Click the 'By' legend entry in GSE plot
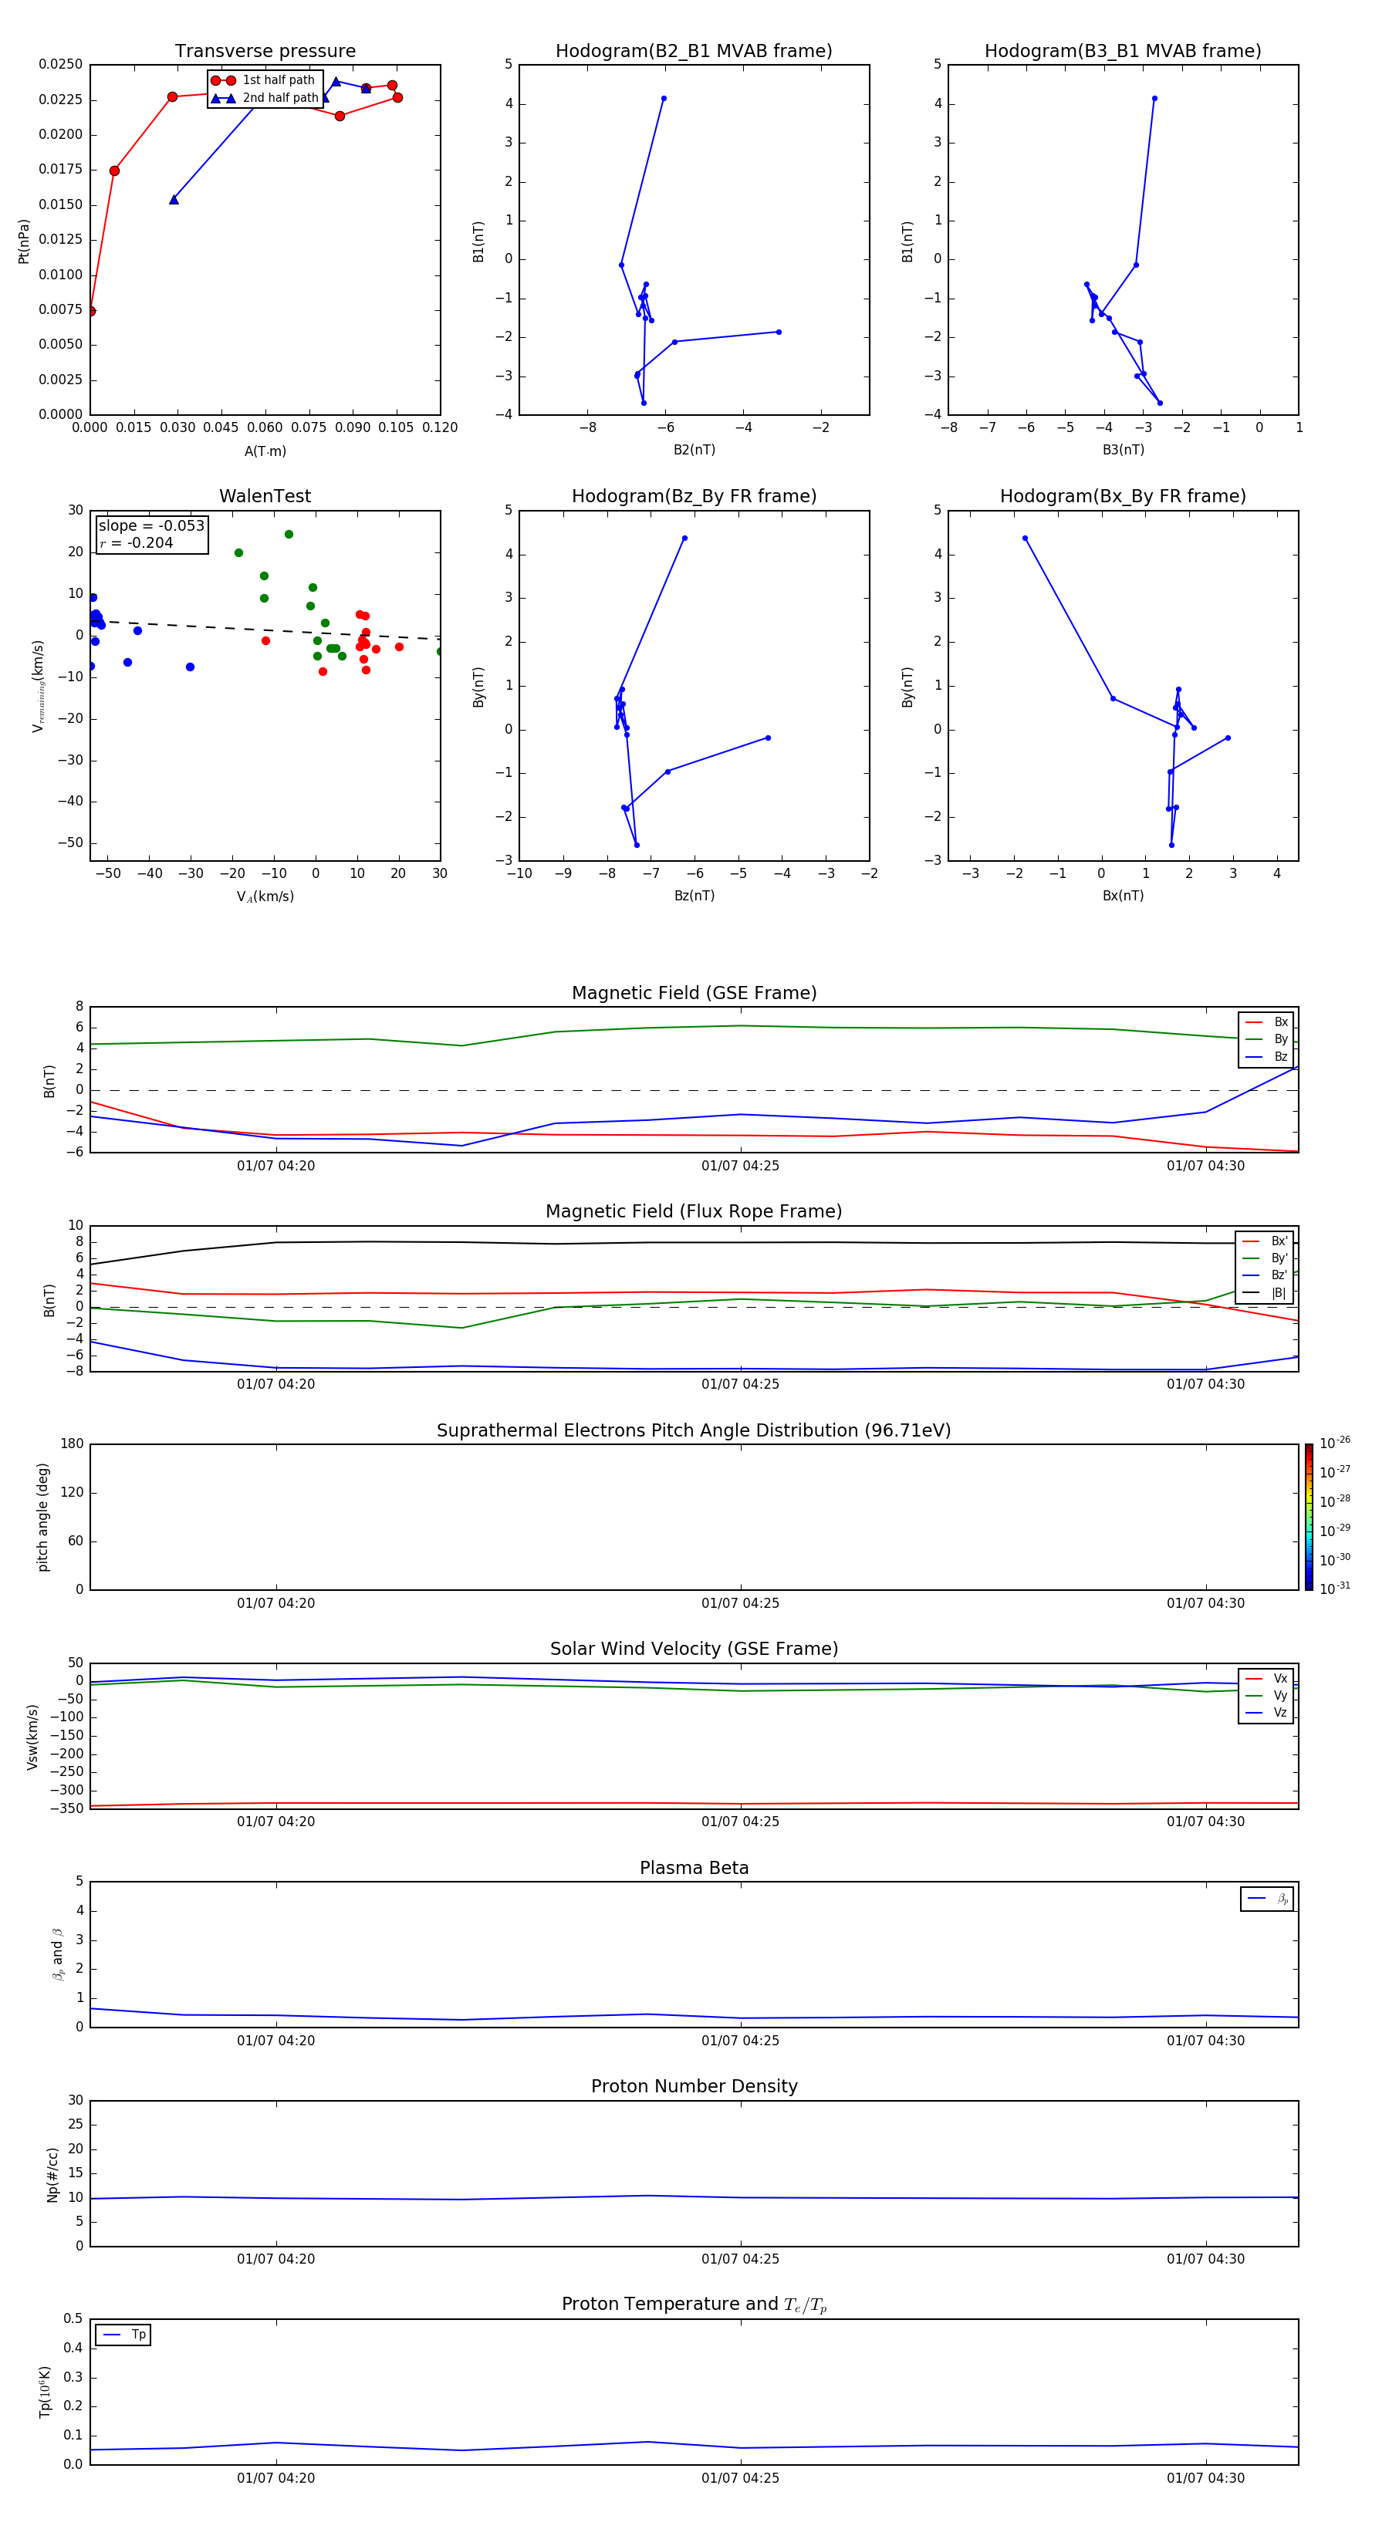The width and height of the screenshot is (1389, 2546). point(1266,1038)
